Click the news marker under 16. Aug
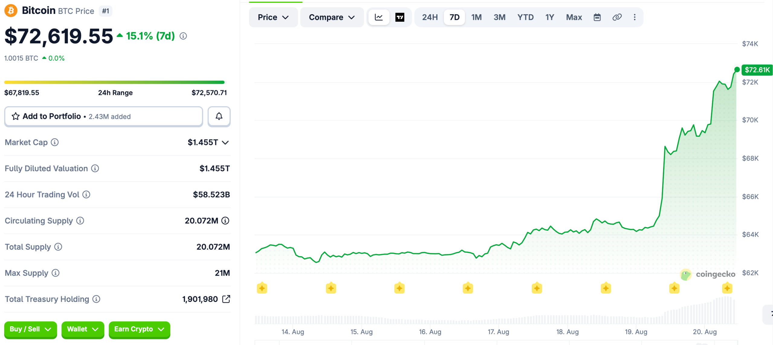Screen dimensions: 773x345 [x=399, y=288]
